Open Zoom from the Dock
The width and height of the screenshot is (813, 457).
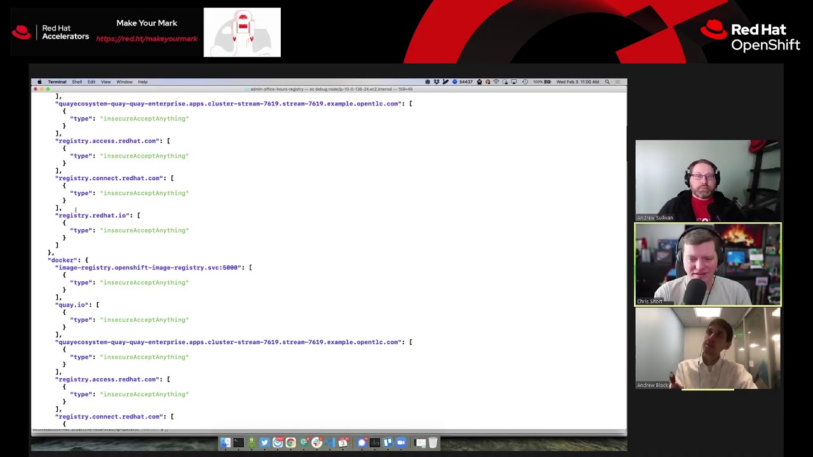pos(401,442)
